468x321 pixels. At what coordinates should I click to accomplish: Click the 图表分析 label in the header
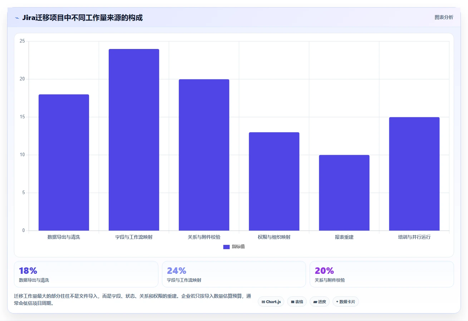coord(444,17)
